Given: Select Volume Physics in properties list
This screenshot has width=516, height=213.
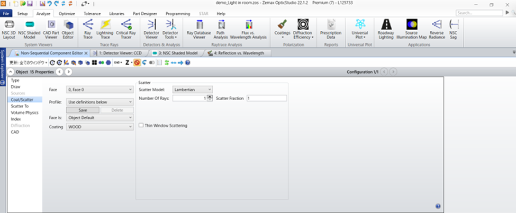Looking at the screenshot, I should pos(25,112).
